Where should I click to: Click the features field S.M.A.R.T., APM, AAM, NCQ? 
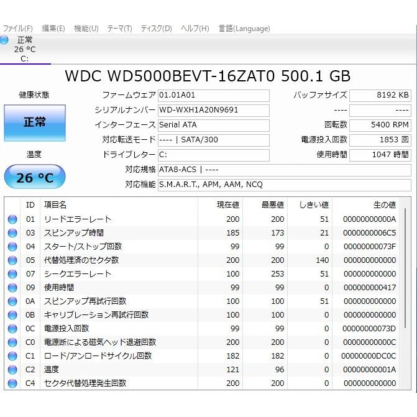pos(285,185)
